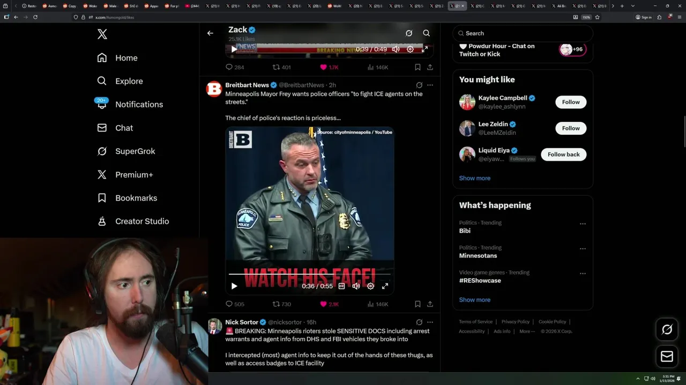
Task: Open options for Minnesotans trend
Action: [x=583, y=249]
